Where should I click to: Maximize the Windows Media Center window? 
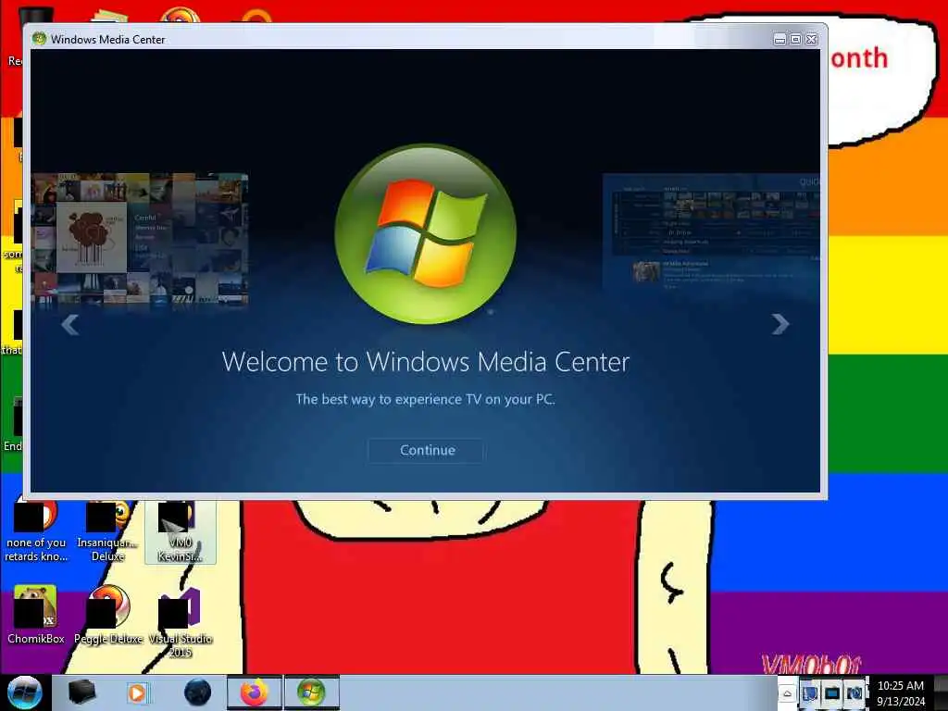click(x=795, y=40)
